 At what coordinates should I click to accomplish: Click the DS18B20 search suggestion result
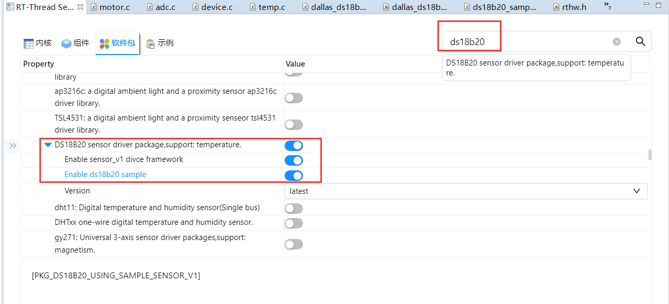pyautogui.click(x=536, y=68)
